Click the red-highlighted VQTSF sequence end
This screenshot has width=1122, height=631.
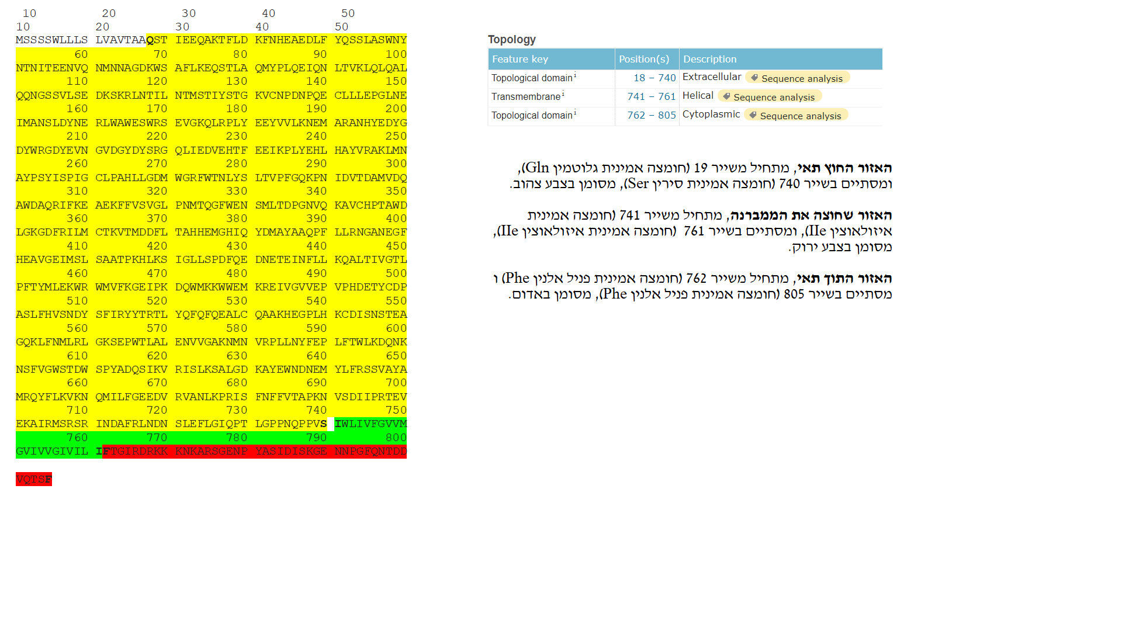pos(34,479)
